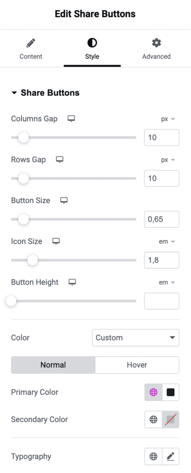Edit Typography with the pencil icon
Viewport: 191px width, 473px height.
[171, 456]
